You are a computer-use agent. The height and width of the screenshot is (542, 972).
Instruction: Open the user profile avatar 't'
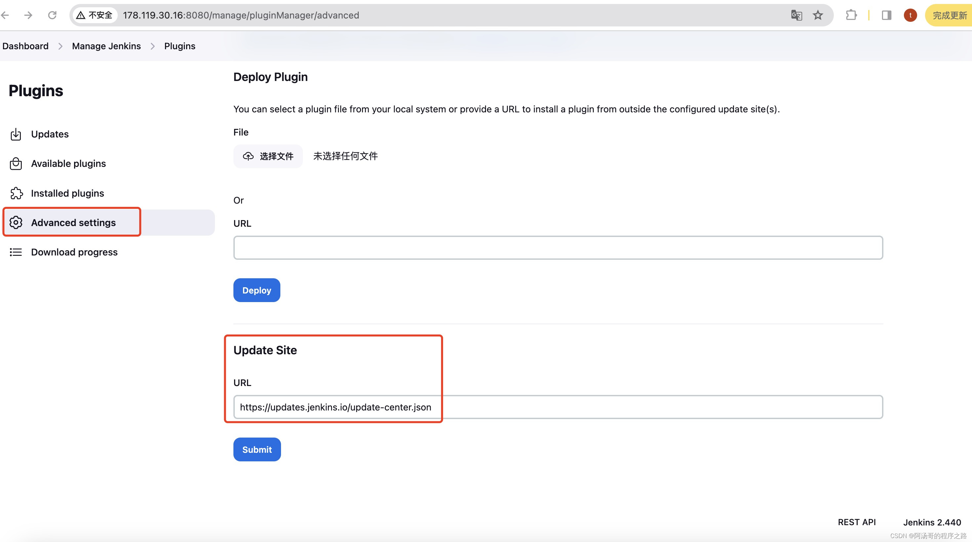click(x=910, y=15)
